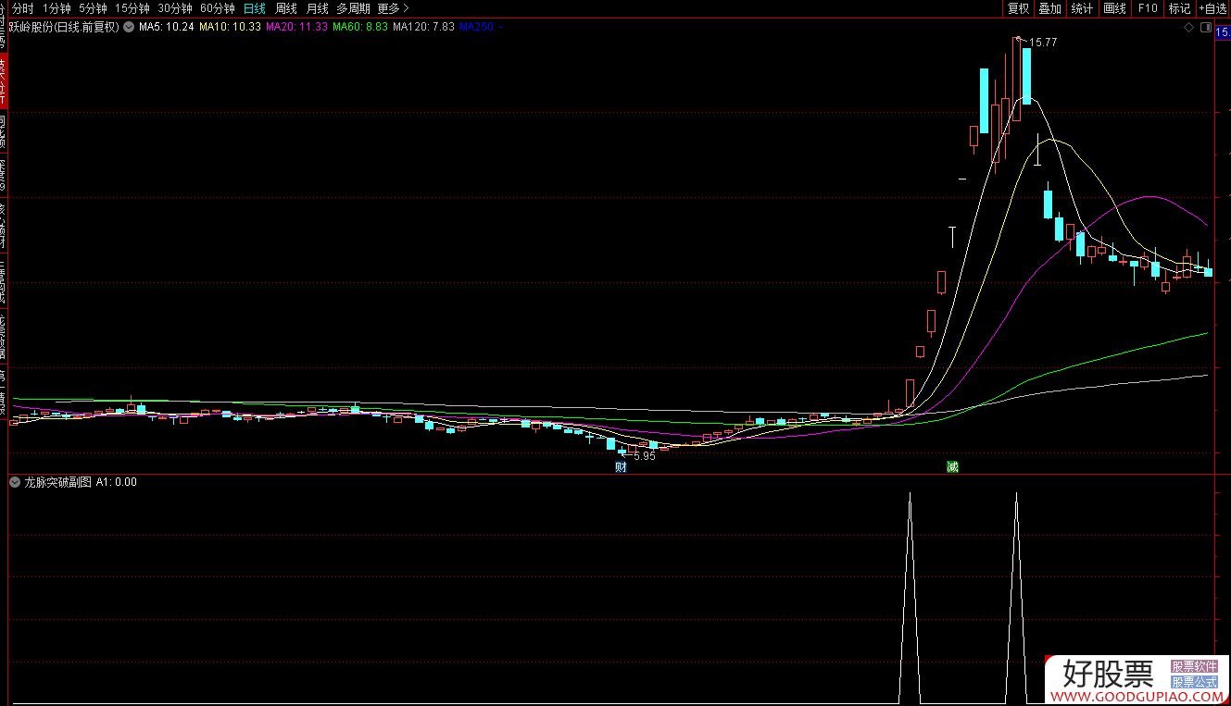Click the 叠加 overlay button
The width and height of the screenshot is (1231, 706).
[x=1049, y=8]
